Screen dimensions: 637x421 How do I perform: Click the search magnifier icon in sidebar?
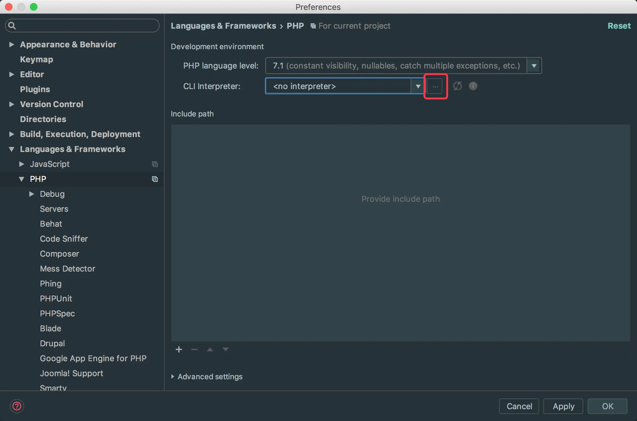(12, 26)
